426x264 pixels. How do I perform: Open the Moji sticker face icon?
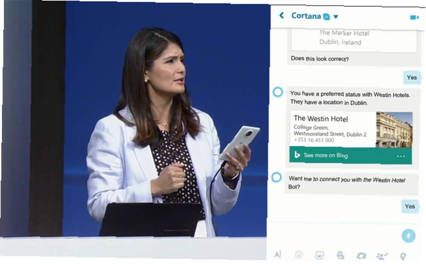[319, 255]
